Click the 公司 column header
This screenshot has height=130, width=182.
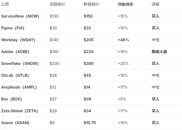pos(5,4)
